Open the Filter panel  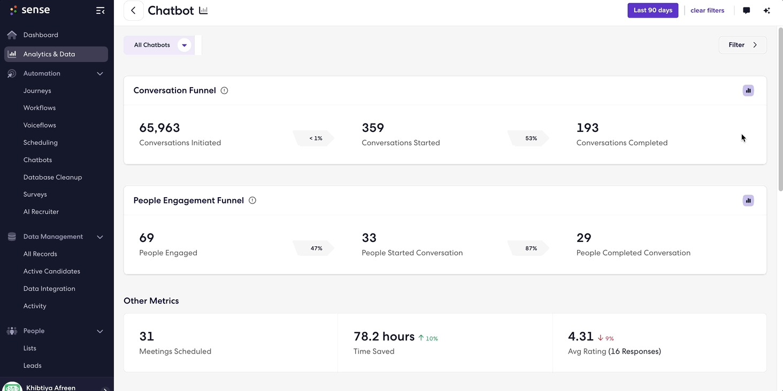click(x=742, y=45)
